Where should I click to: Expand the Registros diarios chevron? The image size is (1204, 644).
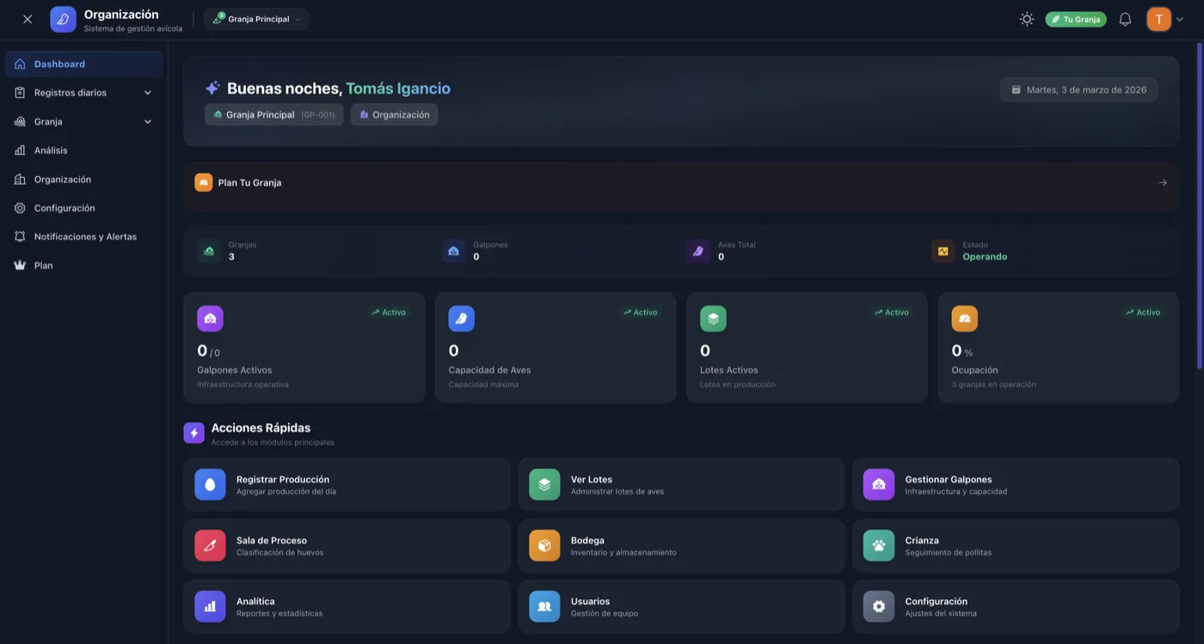148,93
